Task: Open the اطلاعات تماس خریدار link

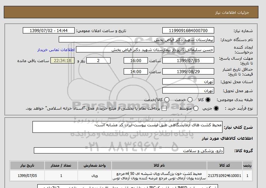Action: pos(56,50)
